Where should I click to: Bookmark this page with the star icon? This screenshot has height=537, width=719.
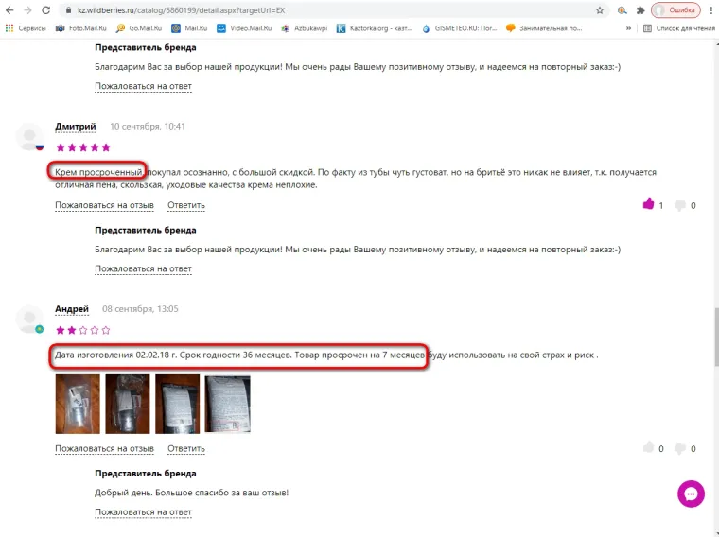600,10
